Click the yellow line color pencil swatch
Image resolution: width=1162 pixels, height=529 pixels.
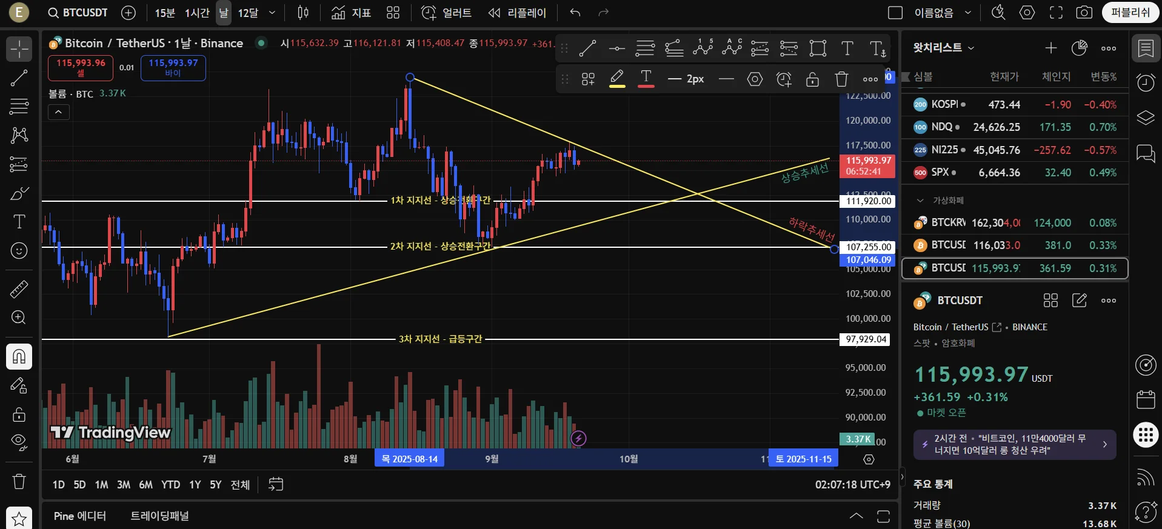(617, 79)
